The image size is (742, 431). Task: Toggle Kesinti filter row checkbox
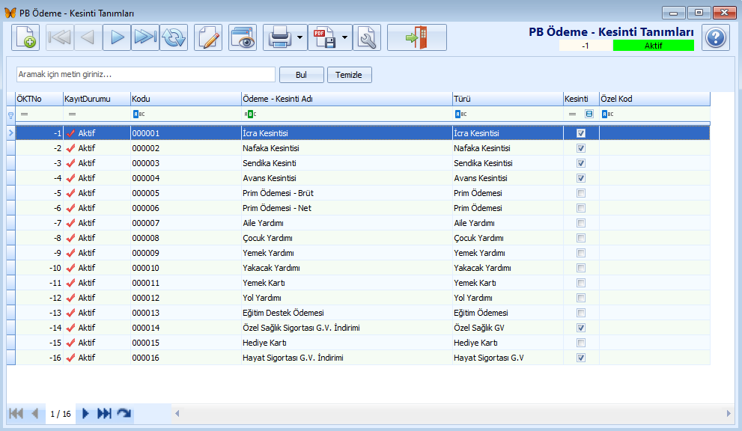click(x=589, y=114)
